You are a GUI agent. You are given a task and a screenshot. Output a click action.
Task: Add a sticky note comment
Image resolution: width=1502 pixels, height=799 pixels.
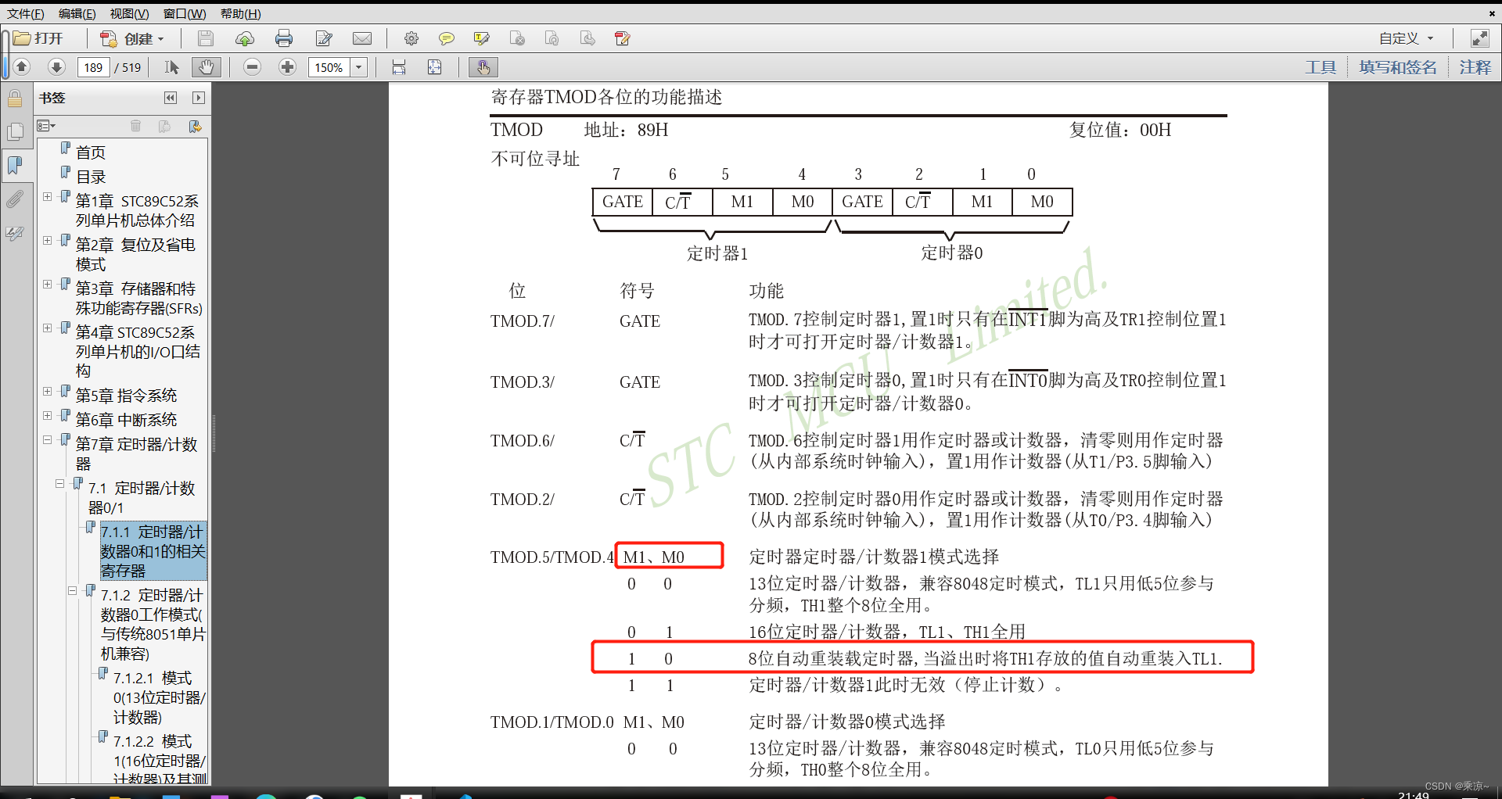(447, 38)
